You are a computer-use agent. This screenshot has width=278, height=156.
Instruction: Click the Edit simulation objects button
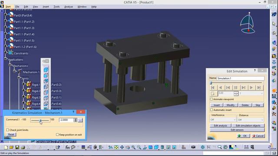pyautogui.click(x=248, y=126)
